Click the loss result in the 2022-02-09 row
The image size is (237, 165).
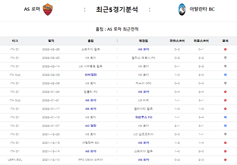click(225, 74)
